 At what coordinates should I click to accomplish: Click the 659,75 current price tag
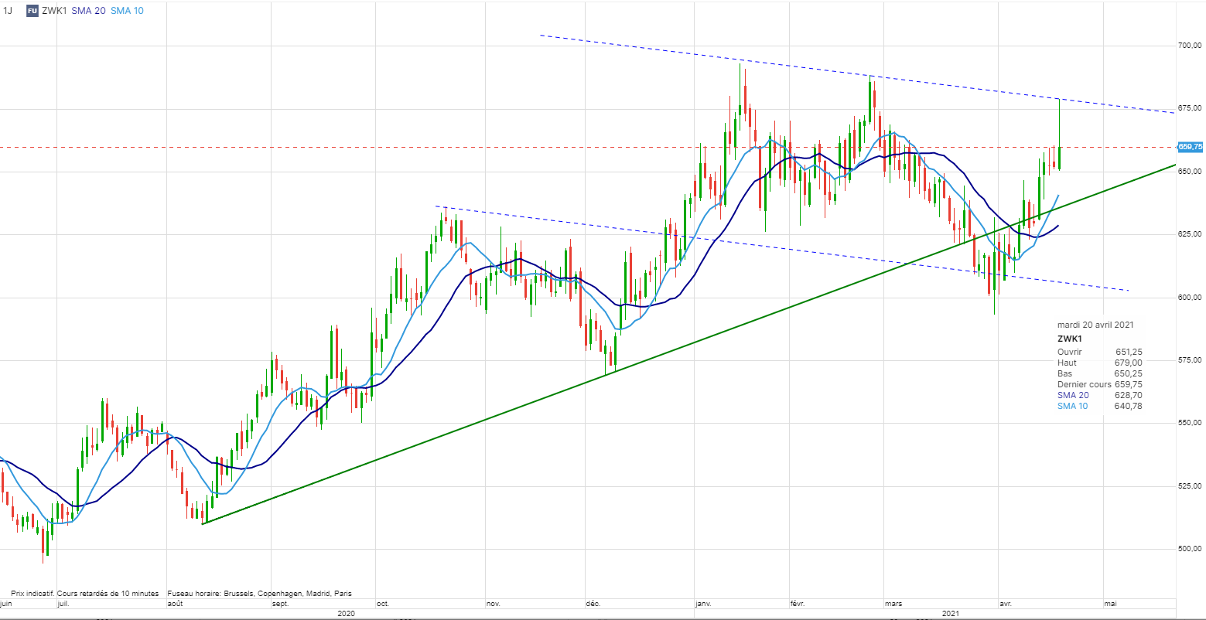(1190, 147)
